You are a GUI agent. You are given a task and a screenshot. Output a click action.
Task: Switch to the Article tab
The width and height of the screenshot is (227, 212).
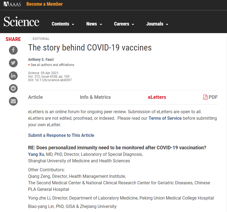point(36,97)
